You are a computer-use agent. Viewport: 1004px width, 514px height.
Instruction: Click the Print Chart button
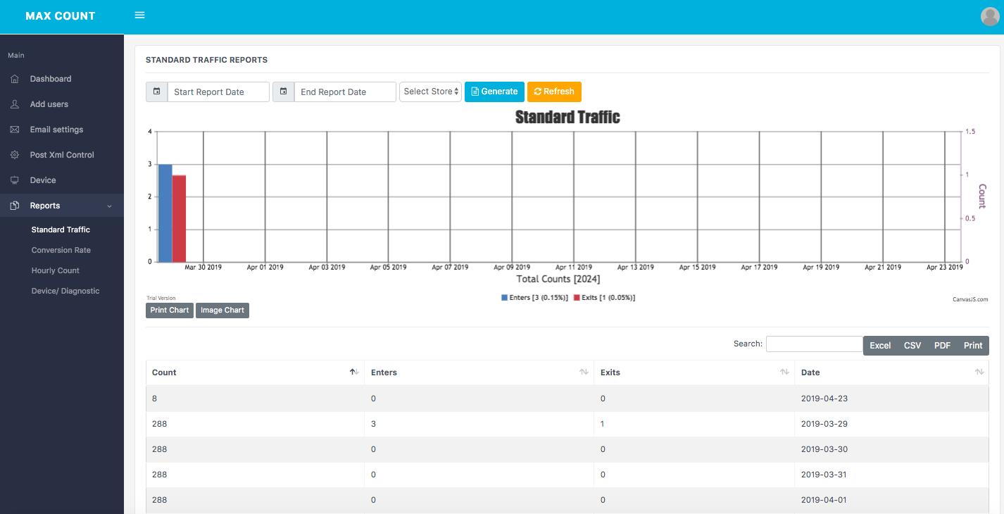tap(170, 310)
